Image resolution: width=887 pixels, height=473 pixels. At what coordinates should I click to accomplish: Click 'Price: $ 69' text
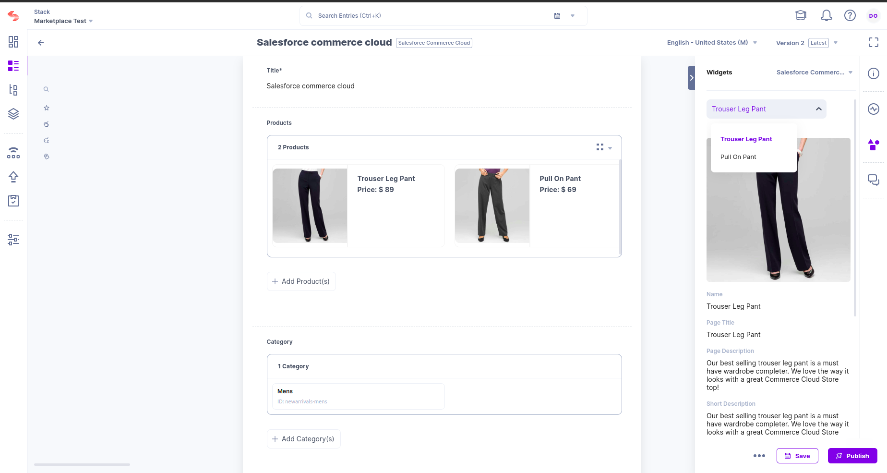(558, 190)
